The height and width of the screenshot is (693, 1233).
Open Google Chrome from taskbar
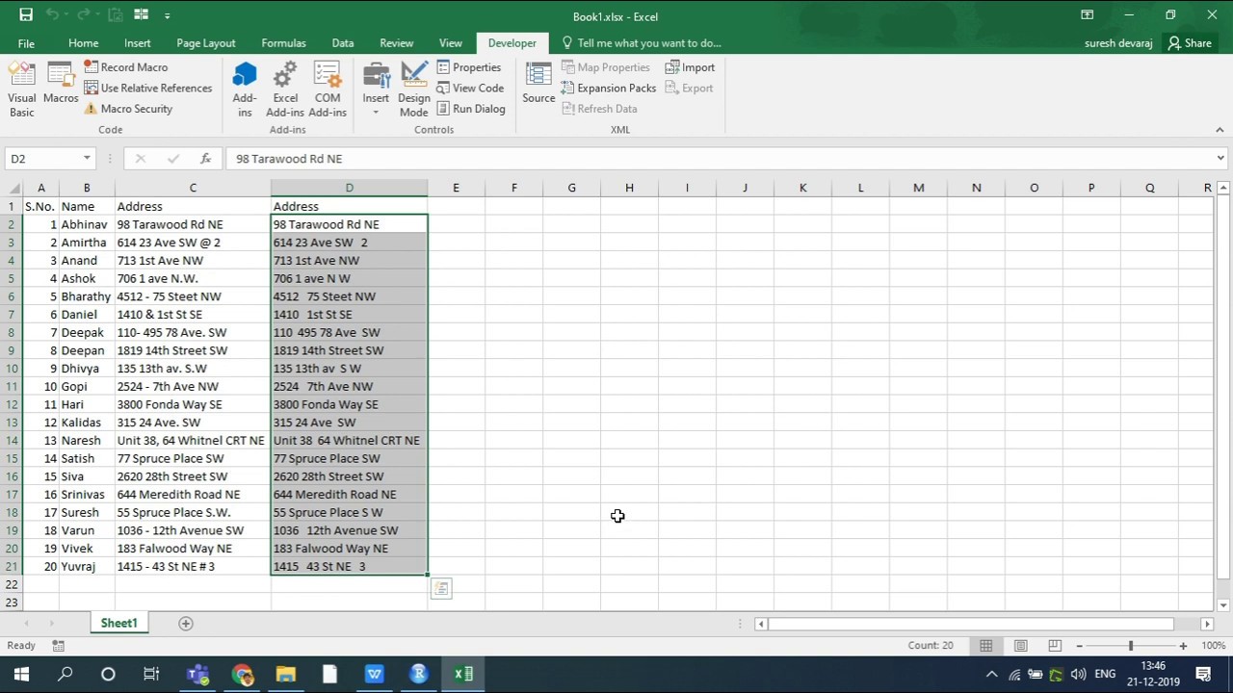click(x=242, y=674)
